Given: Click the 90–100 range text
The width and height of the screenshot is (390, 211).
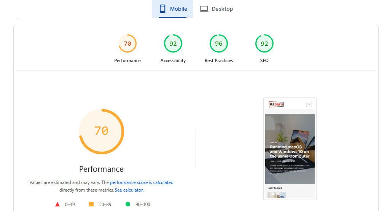Looking at the screenshot, I should pos(143,205).
